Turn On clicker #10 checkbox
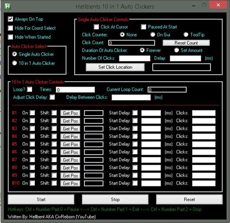The height and width of the screenshot is (223, 230). (33, 183)
